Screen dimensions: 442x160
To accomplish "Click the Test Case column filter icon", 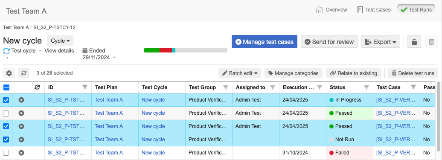I will click(413, 87).
